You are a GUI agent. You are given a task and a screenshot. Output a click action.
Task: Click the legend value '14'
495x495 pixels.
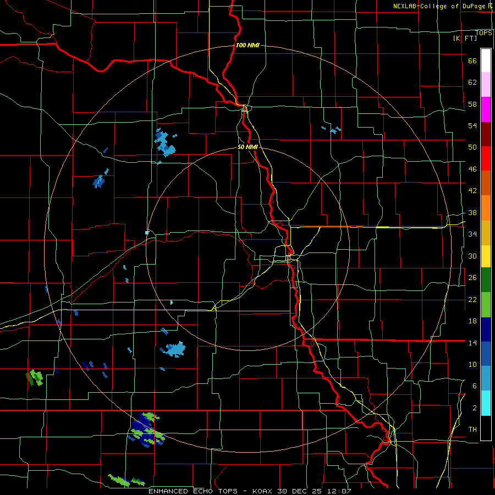click(472, 343)
